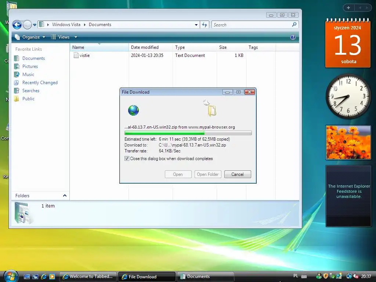The image size is (376, 282).
Task: Click the Pictures folder icon in sidebar
Action: 17,66
